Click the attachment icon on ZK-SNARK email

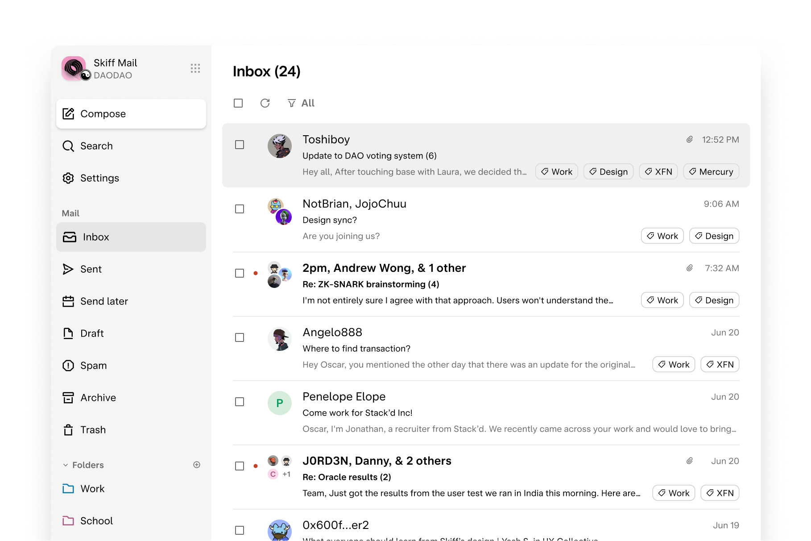click(x=690, y=268)
